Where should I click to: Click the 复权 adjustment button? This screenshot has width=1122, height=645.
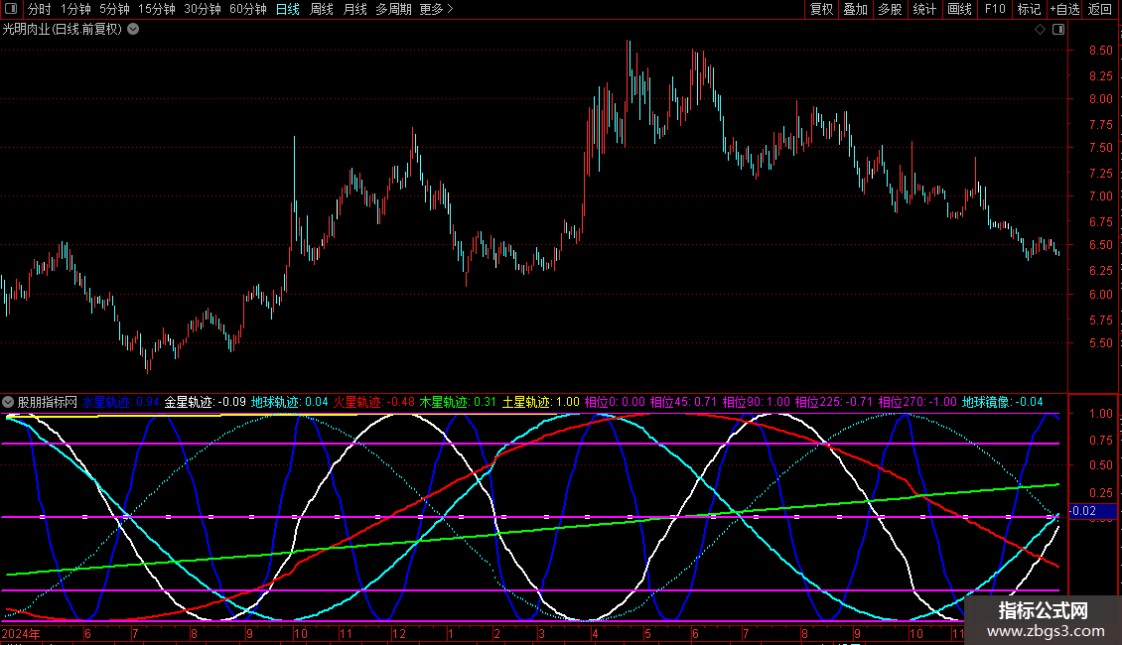(821, 9)
